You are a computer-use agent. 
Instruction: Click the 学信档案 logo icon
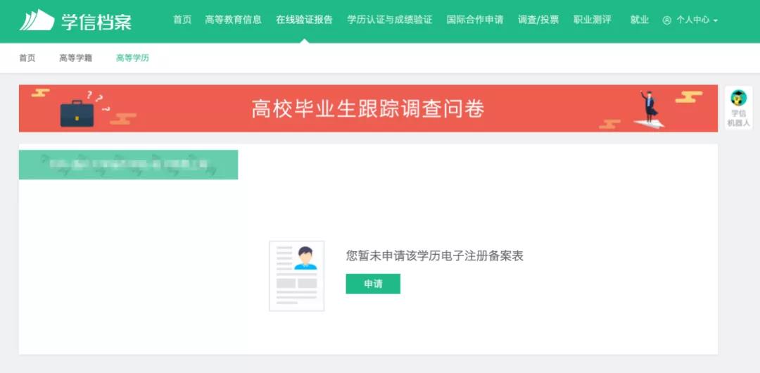pos(37,20)
